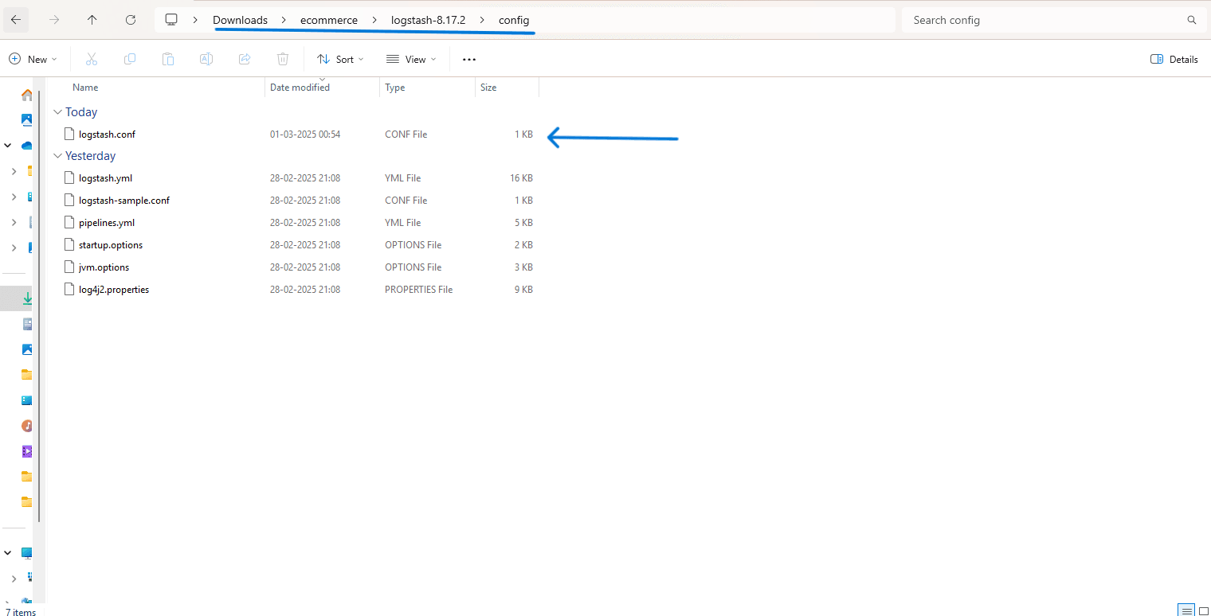Click the Share icon in toolbar
The height and width of the screenshot is (616, 1211).
(x=245, y=59)
